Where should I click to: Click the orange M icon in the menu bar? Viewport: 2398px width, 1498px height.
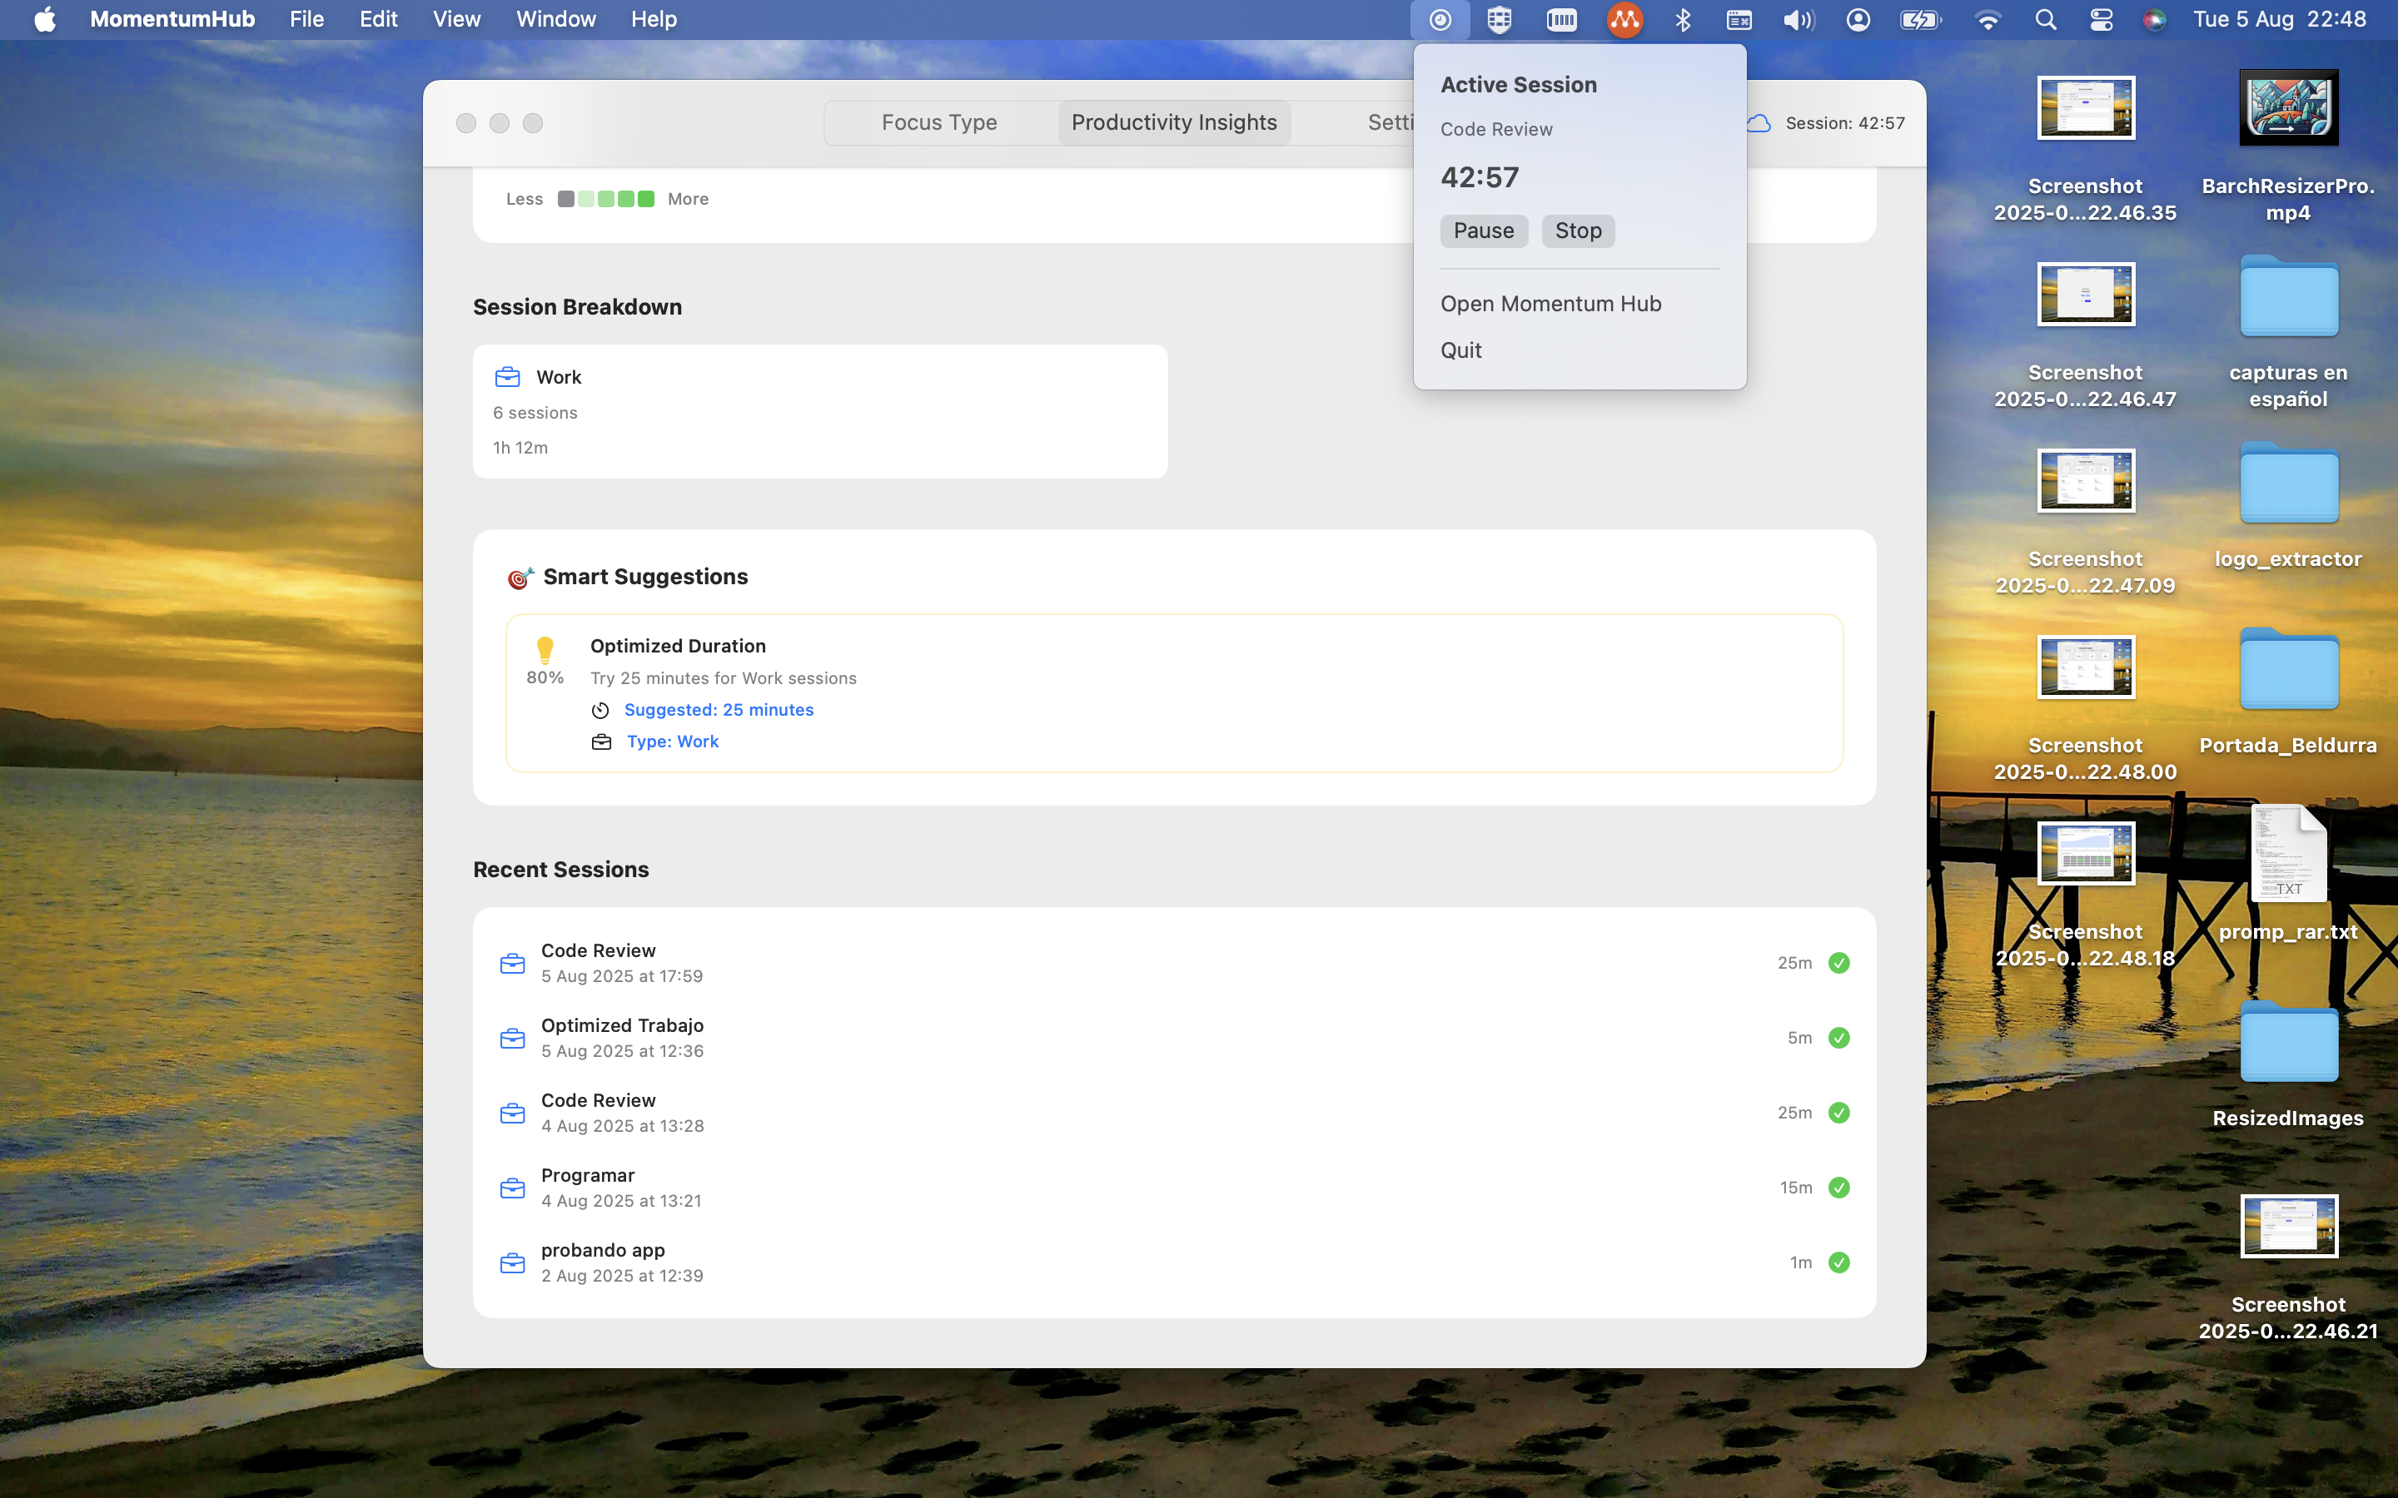pos(1624,20)
